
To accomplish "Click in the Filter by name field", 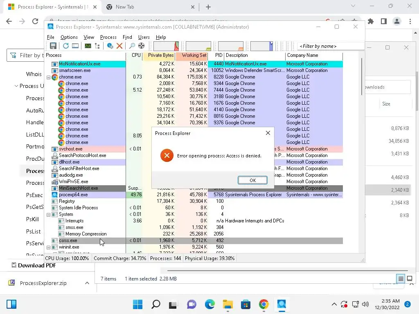I will (331, 46).
